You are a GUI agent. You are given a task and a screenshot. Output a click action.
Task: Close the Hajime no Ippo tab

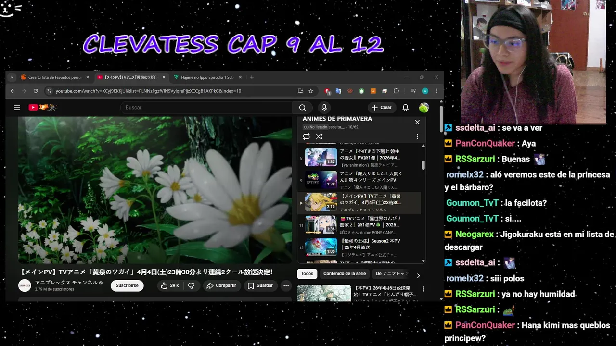tap(241, 77)
